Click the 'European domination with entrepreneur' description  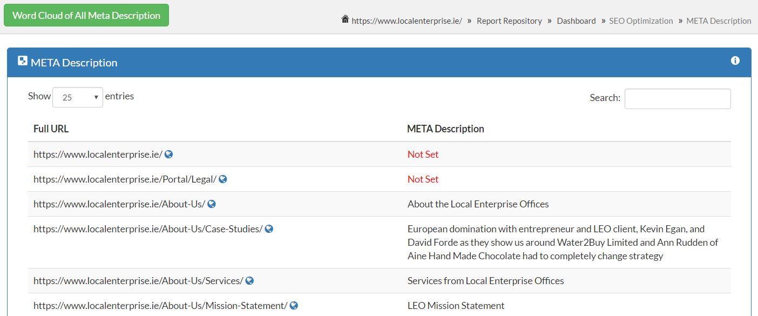(x=563, y=242)
